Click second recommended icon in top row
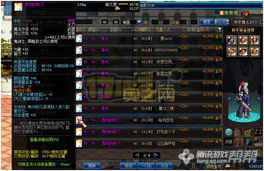Image resolution: width=264 pixels, height=171 pixels. (243, 40)
